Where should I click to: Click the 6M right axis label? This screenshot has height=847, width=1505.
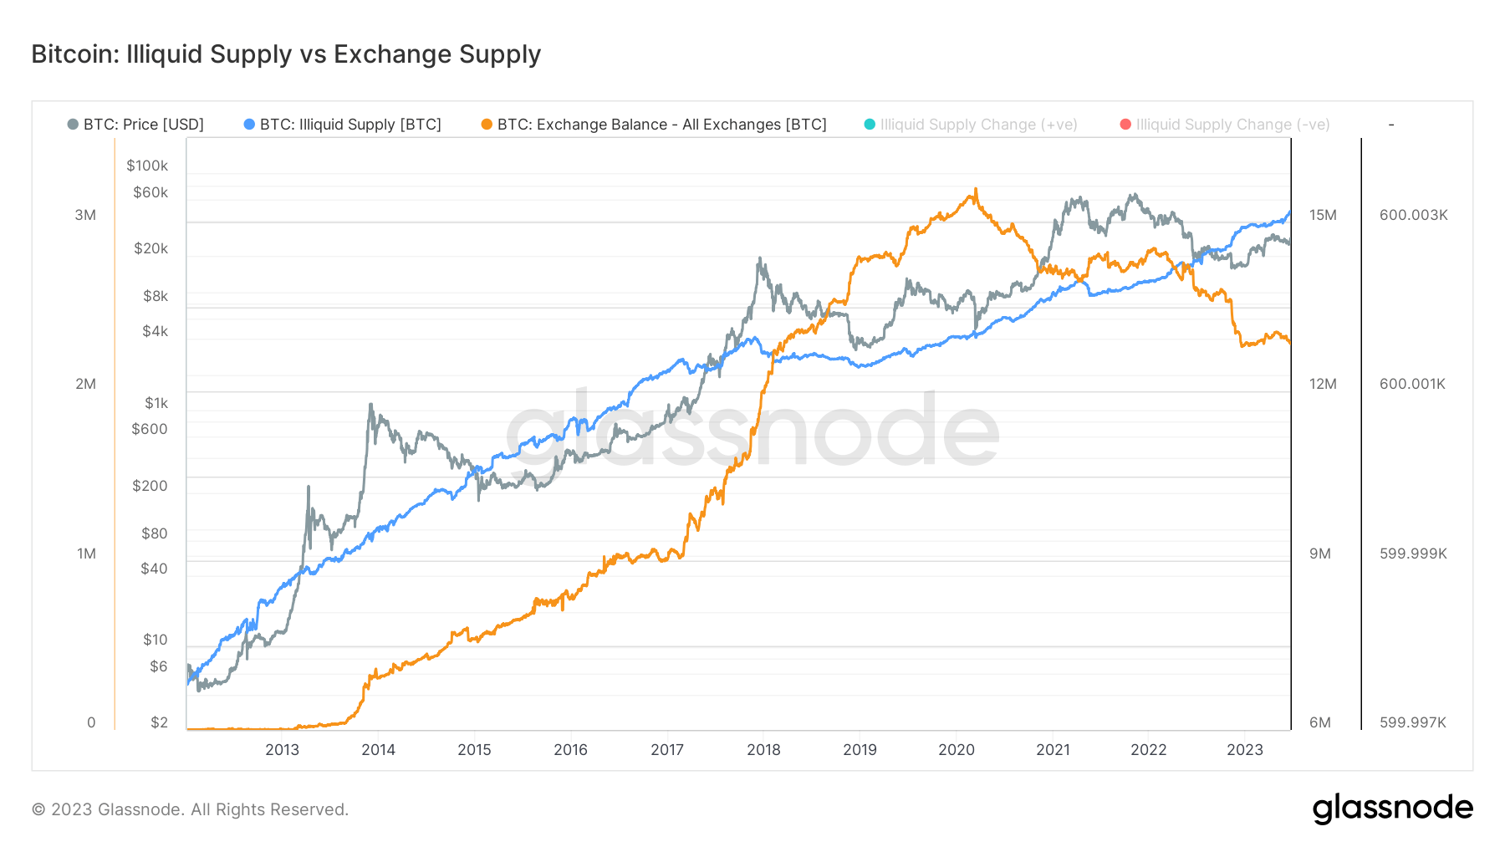point(1319,722)
